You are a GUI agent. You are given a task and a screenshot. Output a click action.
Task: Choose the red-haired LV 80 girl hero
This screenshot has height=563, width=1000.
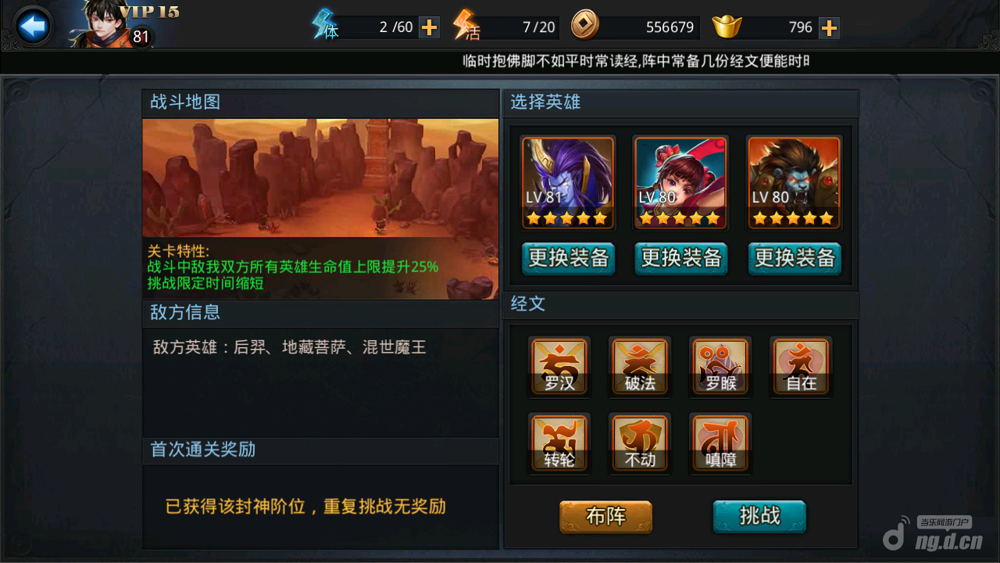tap(680, 183)
